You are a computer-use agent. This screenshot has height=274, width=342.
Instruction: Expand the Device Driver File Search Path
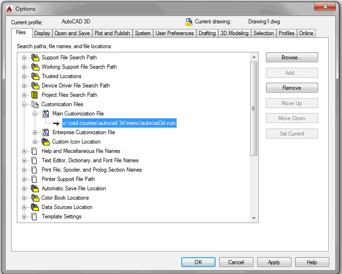[x=24, y=86]
